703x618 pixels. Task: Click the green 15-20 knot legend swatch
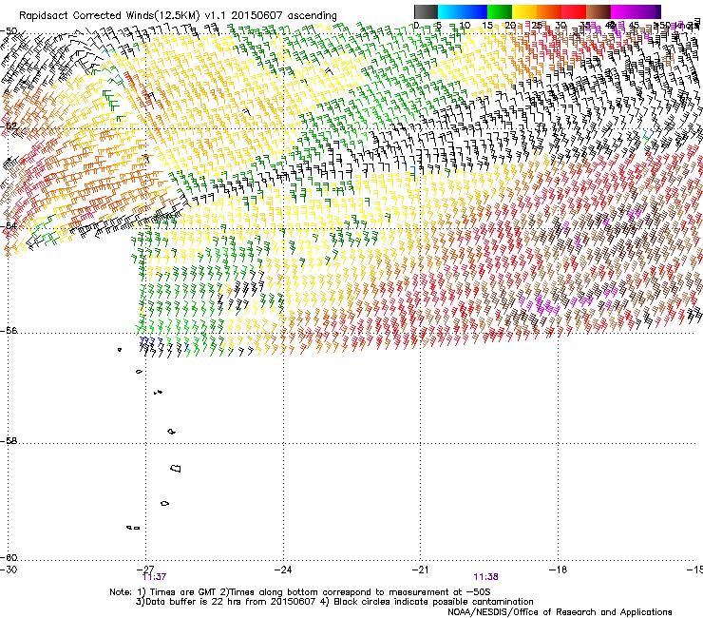point(500,11)
